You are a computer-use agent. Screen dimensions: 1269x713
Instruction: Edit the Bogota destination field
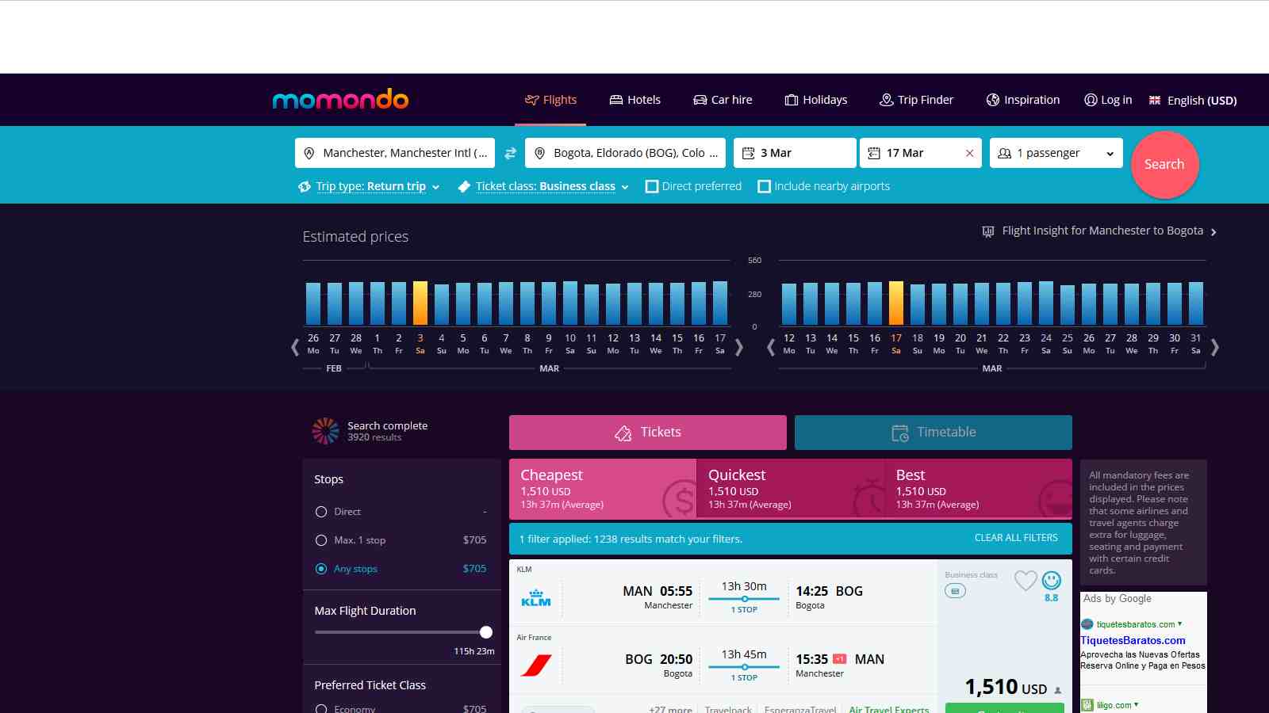click(x=625, y=153)
